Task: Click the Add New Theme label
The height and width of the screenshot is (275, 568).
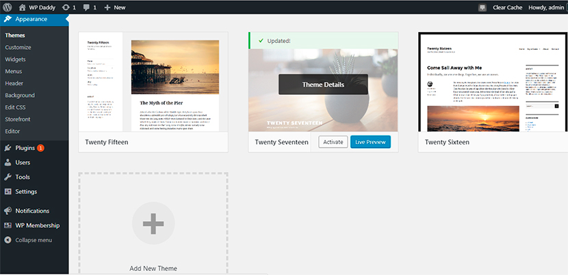Action: tap(153, 268)
